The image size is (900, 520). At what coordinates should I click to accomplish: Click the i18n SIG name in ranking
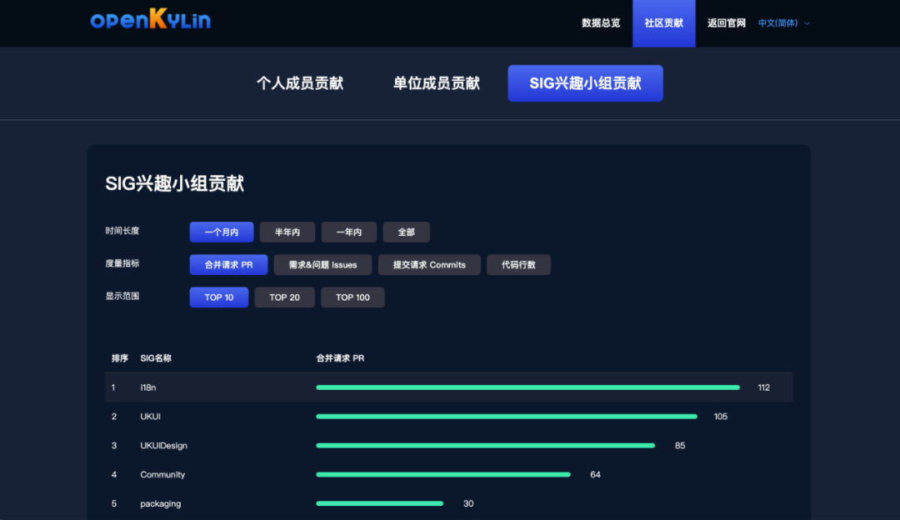coord(147,387)
